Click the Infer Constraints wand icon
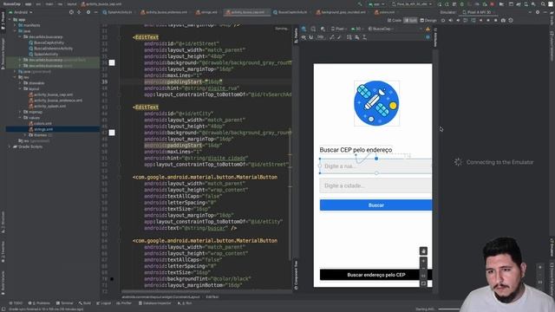The height and width of the screenshot is (312, 555). click(339, 37)
